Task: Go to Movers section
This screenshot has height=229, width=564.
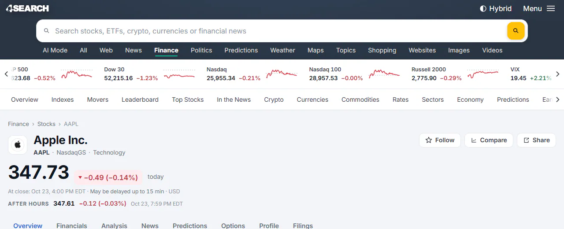Action: point(98,100)
